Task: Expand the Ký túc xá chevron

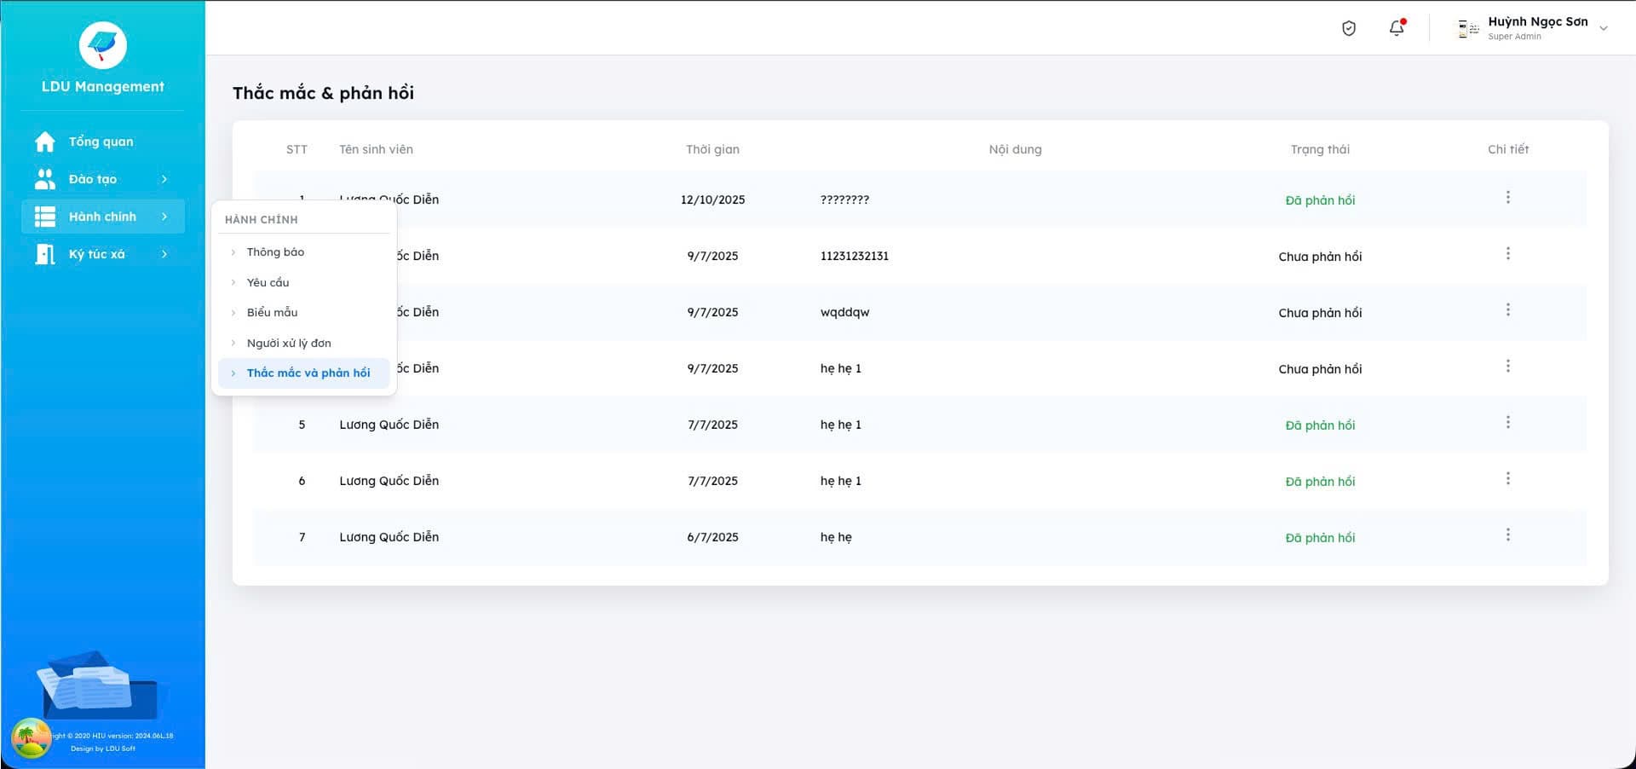Action: coord(164,254)
